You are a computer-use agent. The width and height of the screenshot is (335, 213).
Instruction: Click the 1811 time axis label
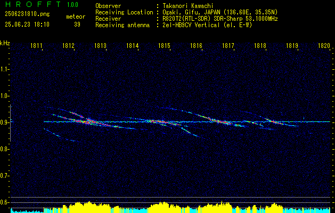(36, 45)
